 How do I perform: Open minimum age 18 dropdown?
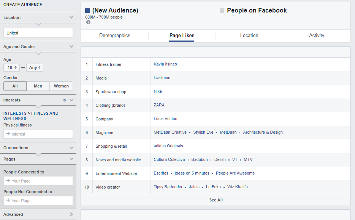11,67
